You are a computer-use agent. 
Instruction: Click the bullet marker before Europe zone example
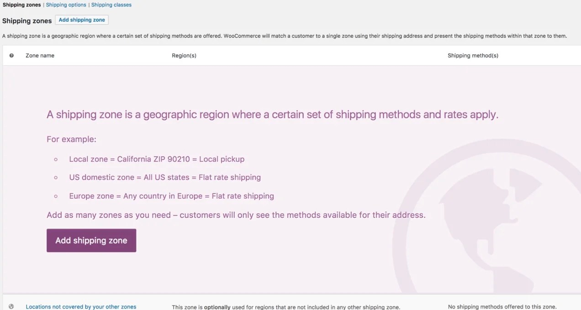[56, 196]
